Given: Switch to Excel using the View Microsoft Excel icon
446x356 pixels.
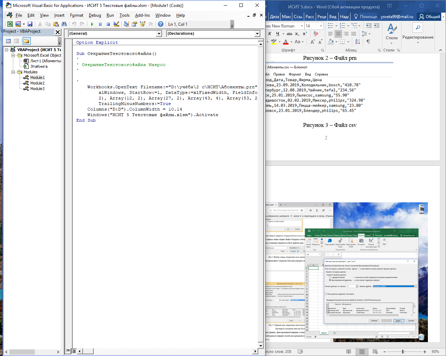Looking at the screenshot, I should 10,24.
